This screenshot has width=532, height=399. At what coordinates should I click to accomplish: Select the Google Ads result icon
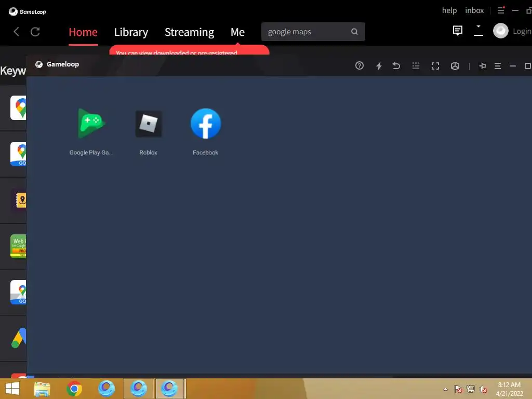pyautogui.click(x=19, y=338)
